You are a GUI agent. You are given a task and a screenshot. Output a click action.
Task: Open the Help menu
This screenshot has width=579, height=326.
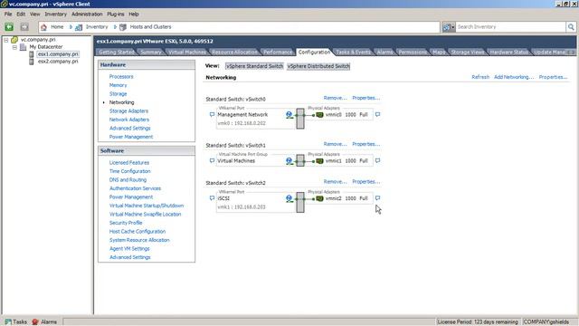(134, 14)
